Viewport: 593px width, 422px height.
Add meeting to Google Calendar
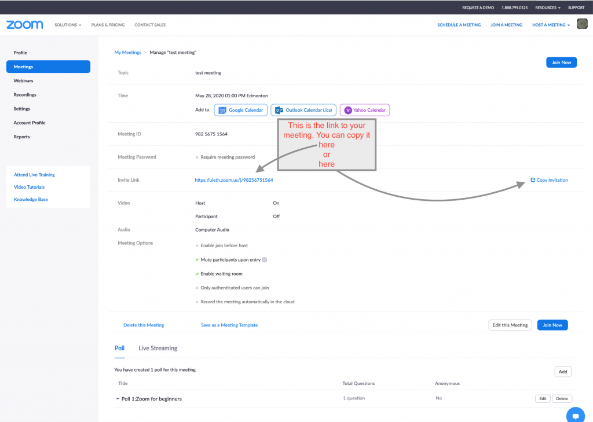coord(240,110)
